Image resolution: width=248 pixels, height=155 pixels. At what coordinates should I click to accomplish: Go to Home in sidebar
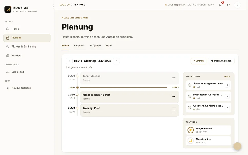[x=27, y=29]
